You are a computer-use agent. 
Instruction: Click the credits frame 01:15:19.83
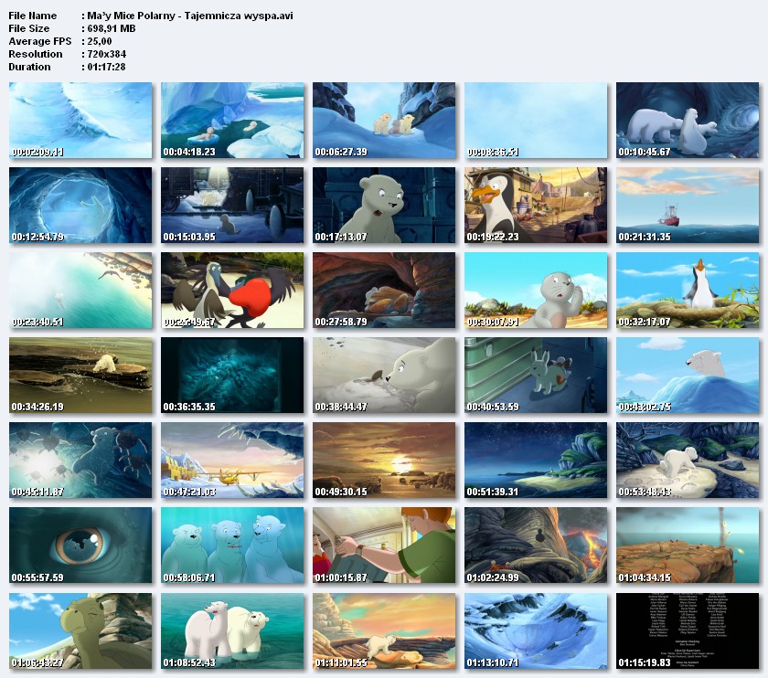pyautogui.click(x=688, y=631)
